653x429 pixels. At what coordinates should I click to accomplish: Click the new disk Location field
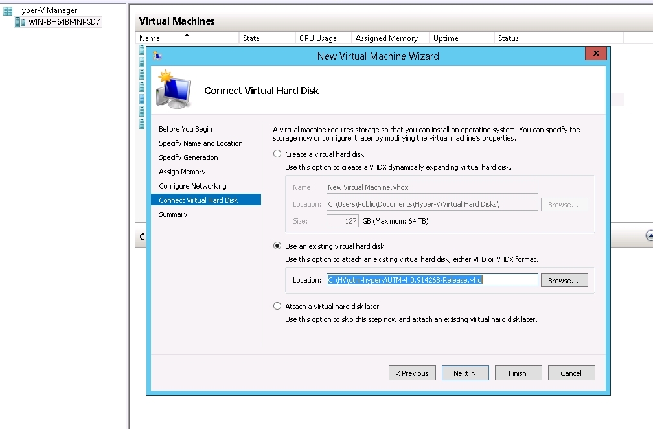pos(432,204)
